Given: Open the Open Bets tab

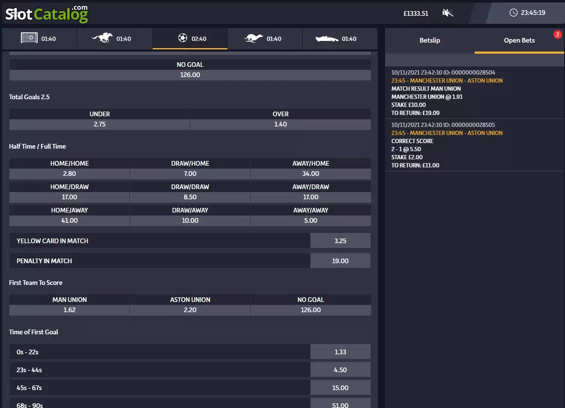Looking at the screenshot, I should (x=519, y=40).
